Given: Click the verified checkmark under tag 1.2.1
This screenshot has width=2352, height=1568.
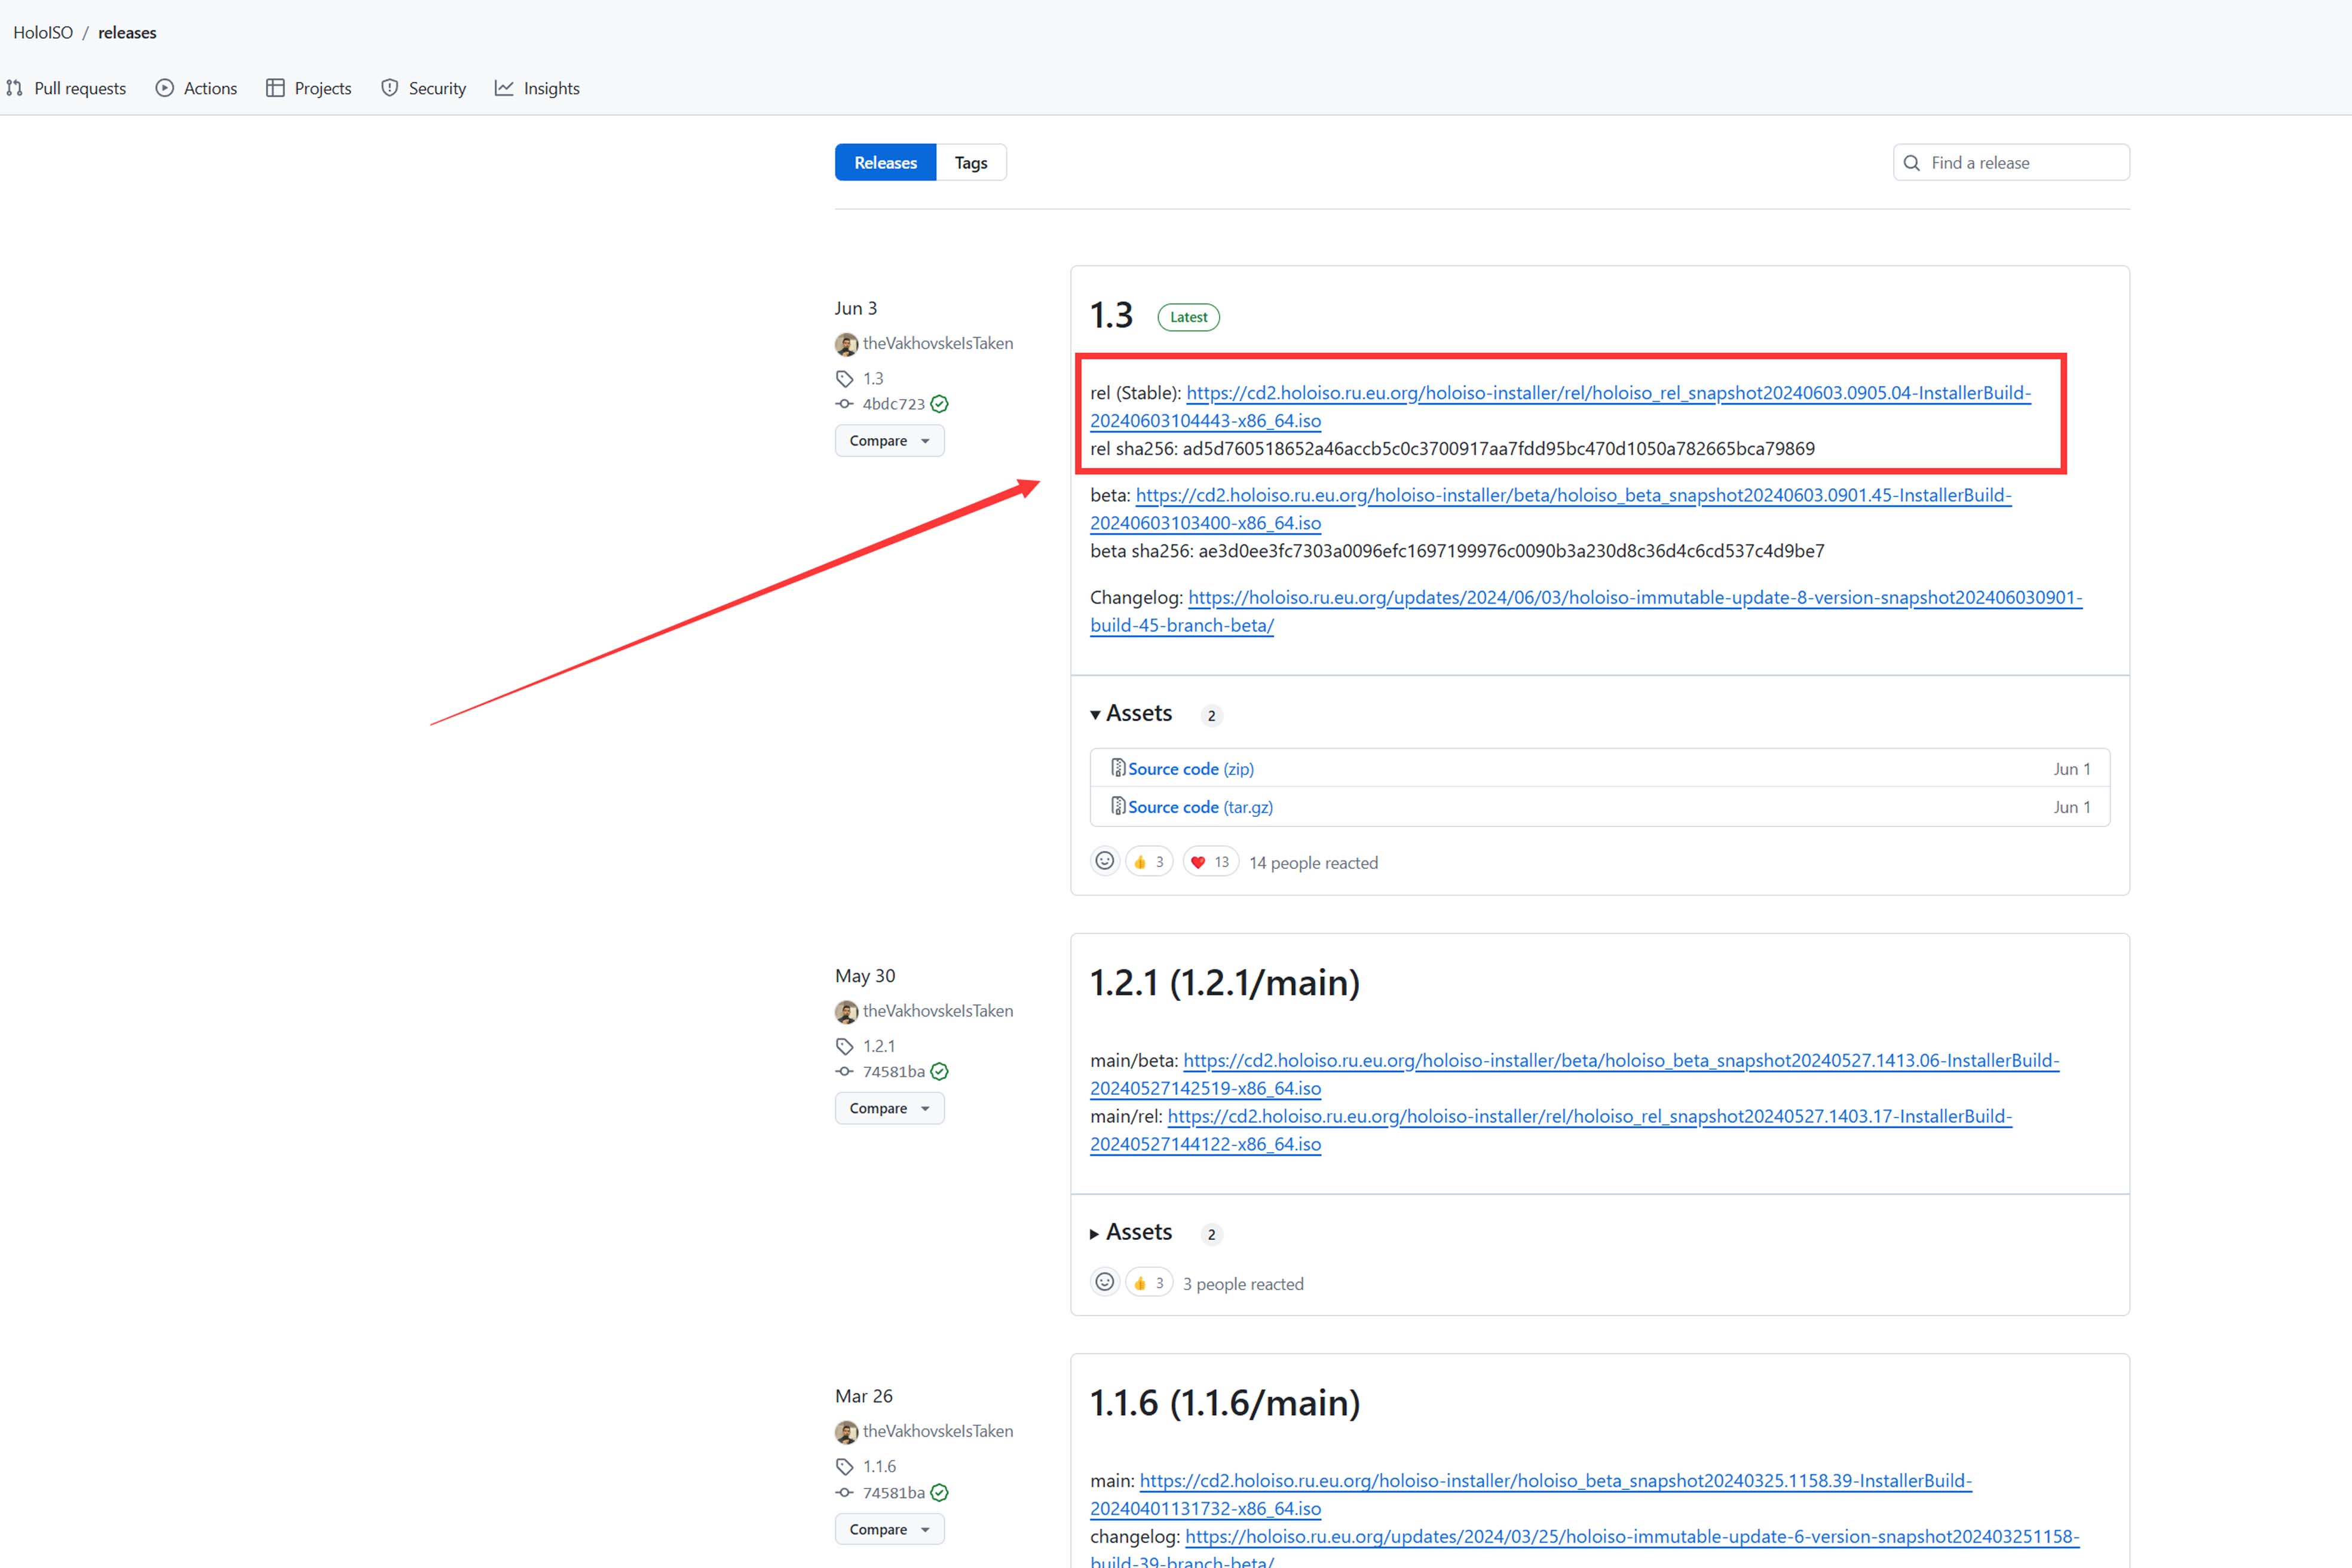Looking at the screenshot, I should click(939, 1072).
